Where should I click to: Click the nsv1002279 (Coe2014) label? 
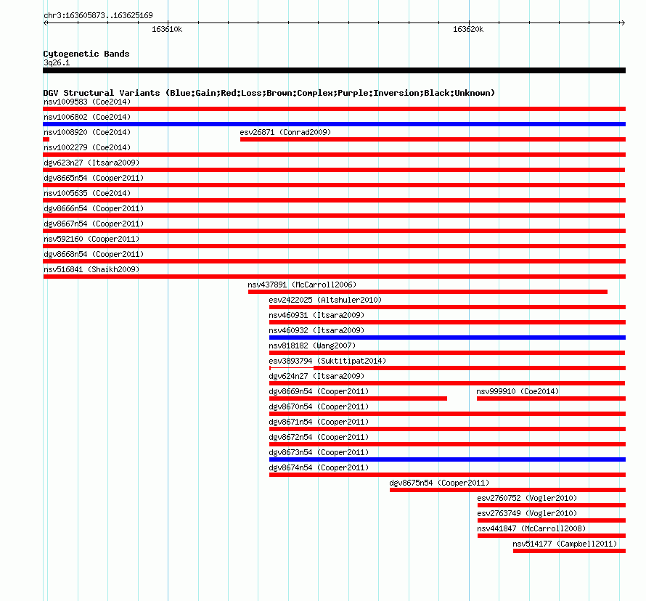(87, 147)
